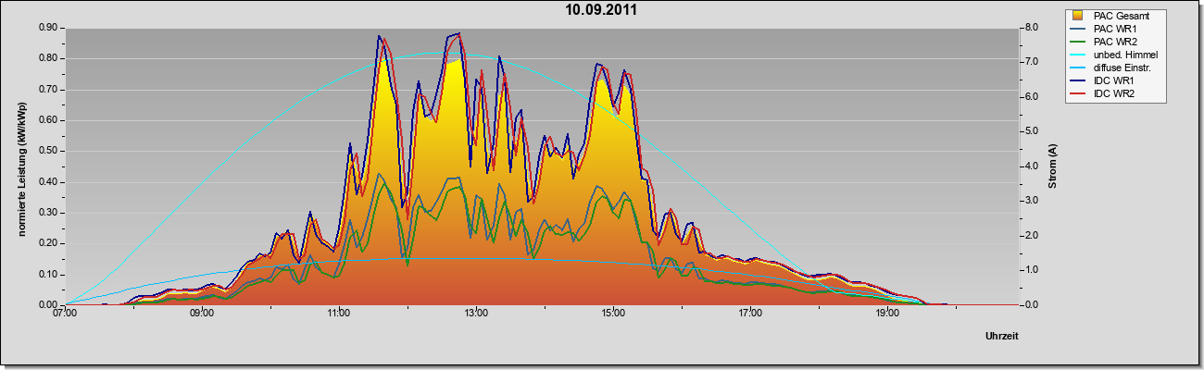This screenshot has width=1204, height=370.
Task: Click the Strom (A) axis title
Action: pos(1052,166)
